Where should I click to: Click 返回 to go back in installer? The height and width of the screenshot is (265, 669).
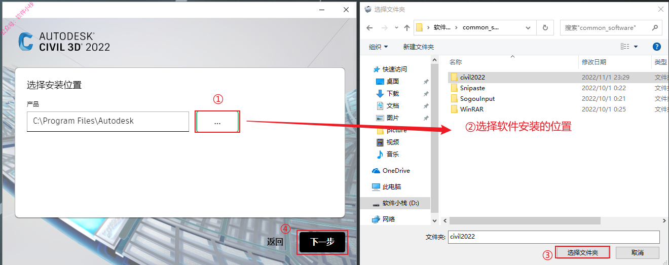tap(275, 242)
